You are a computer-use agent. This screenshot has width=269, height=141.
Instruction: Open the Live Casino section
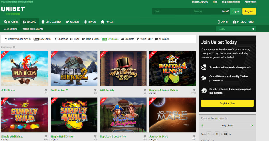pyautogui.click(x=51, y=22)
